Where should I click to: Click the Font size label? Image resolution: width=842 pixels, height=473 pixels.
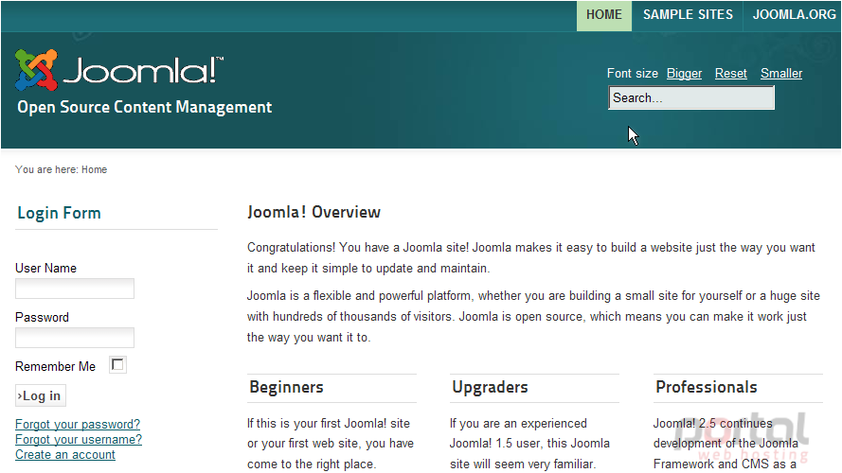coord(632,74)
